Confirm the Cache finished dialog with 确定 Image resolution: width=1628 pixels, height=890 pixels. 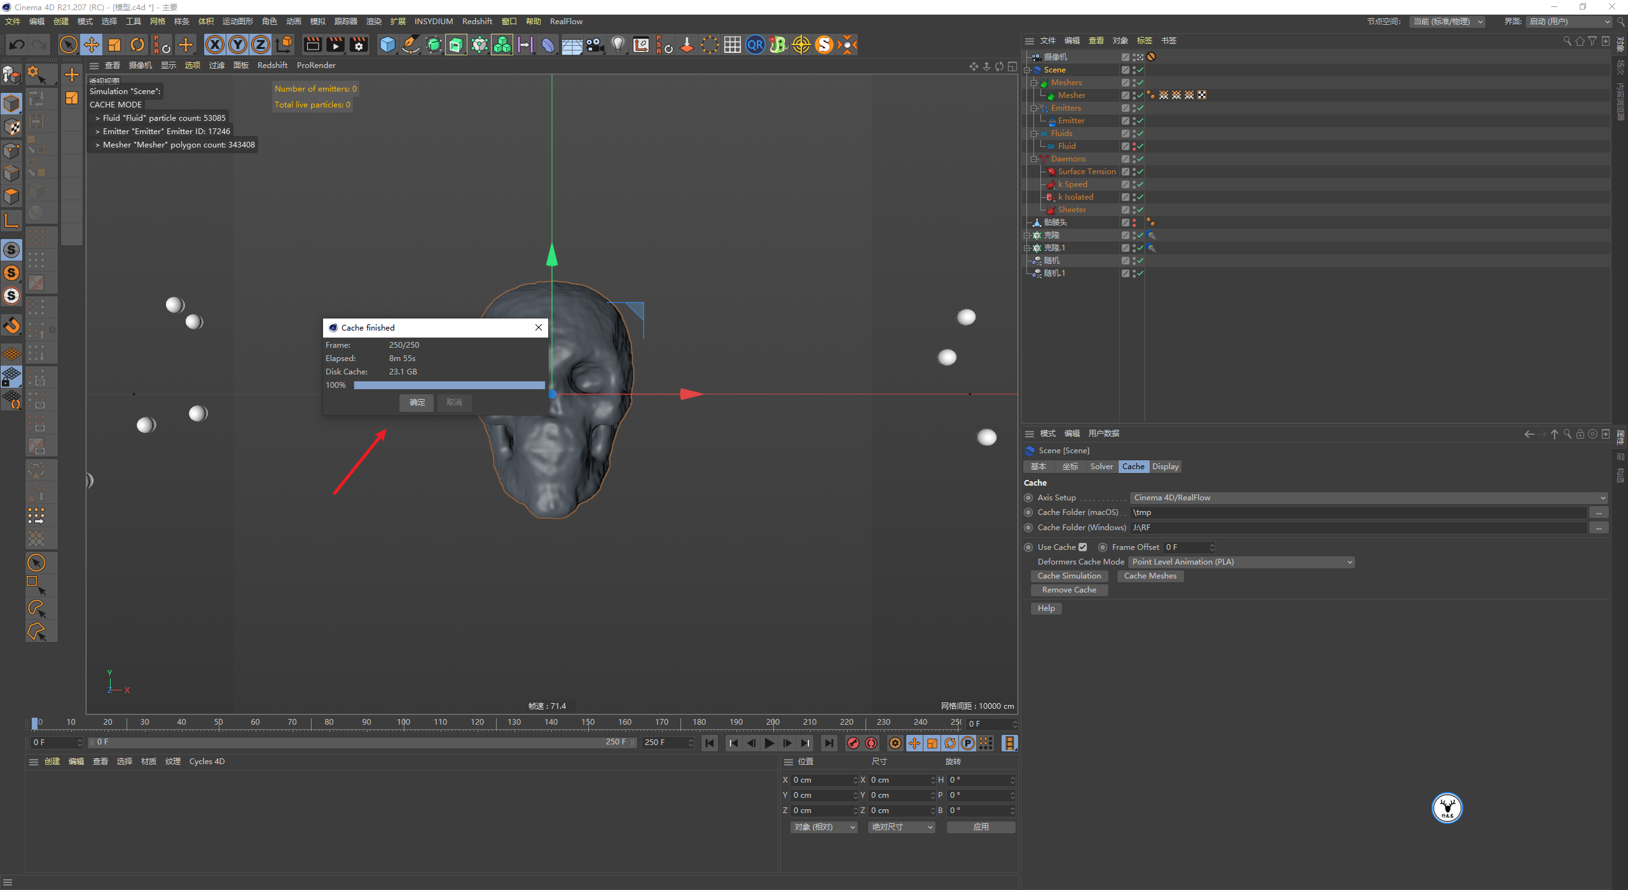[417, 402]
